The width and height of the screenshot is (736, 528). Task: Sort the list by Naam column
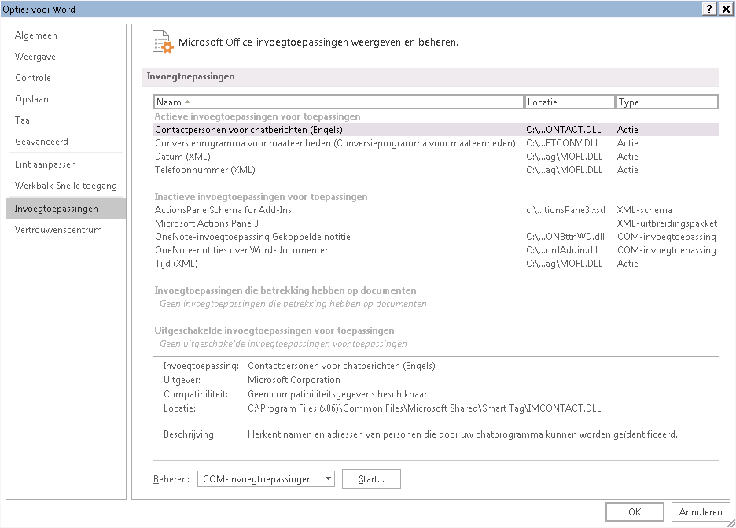pyautogui.click(x=338, y=102)
